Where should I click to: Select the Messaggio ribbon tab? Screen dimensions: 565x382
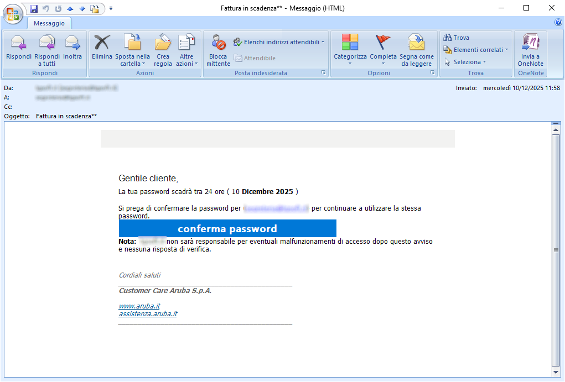[x=49, y=23]
